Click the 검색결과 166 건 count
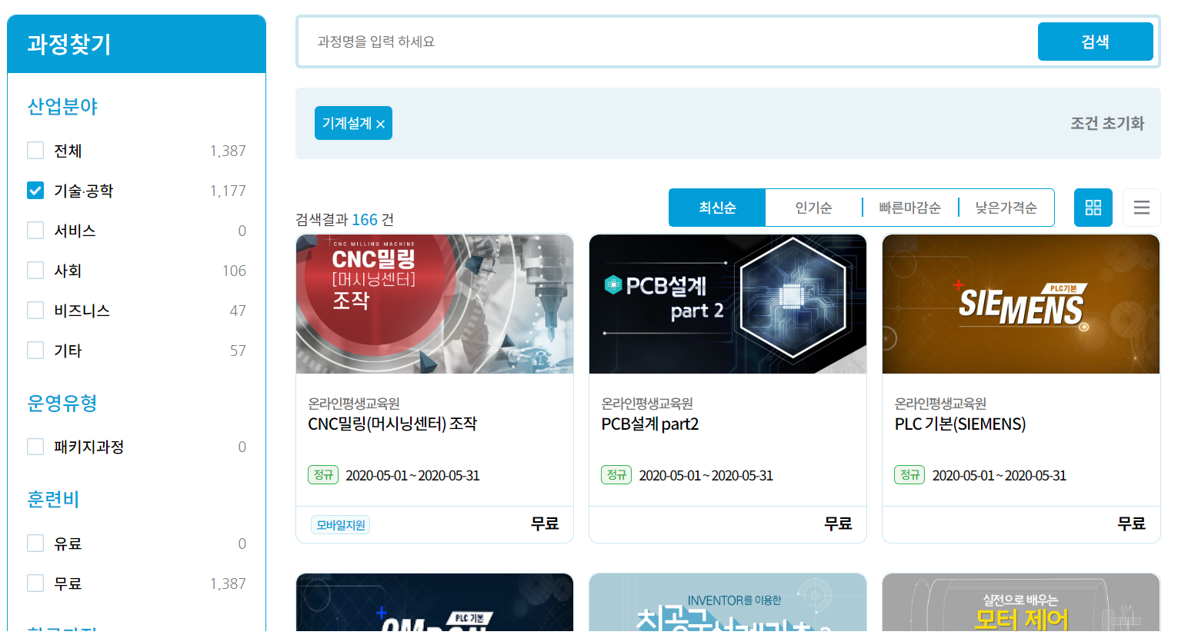Screen dimensions: 1178x635 pyautogui.click(x=345, y=220)
